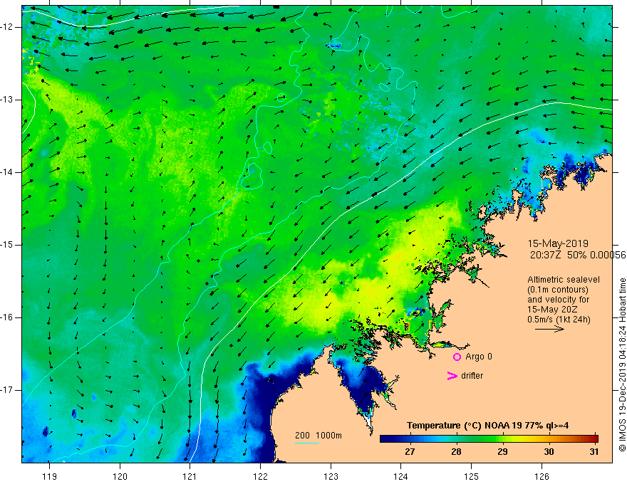Click the cyan 200m depth contour legend line
627x484 pixels.
(306, 443)
